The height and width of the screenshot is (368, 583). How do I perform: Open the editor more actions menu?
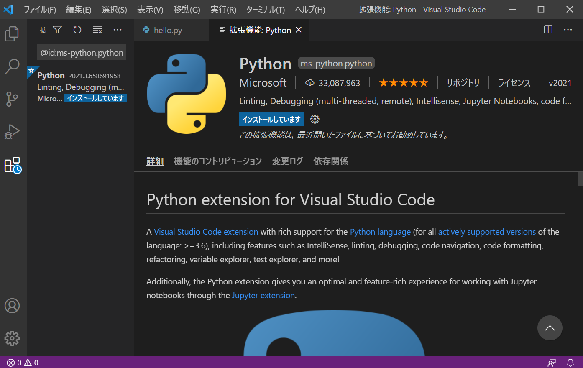568,30
